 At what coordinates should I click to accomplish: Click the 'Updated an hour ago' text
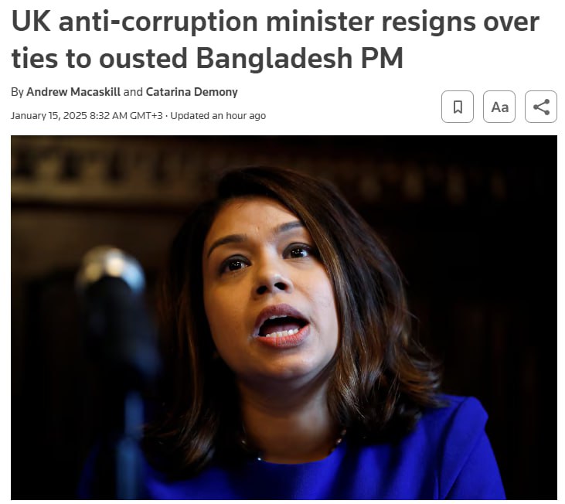click(x=218, y=116)
